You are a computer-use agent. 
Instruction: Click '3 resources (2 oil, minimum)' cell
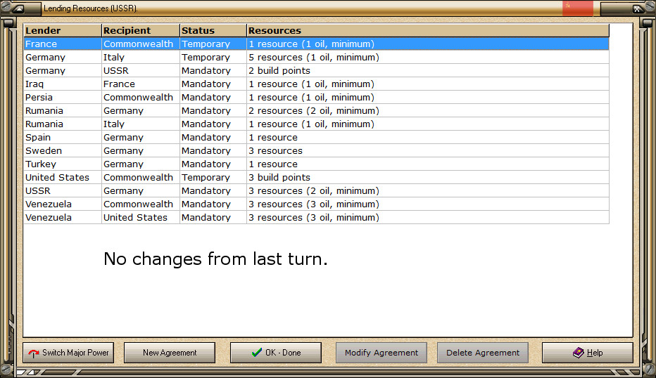point(428,191)
